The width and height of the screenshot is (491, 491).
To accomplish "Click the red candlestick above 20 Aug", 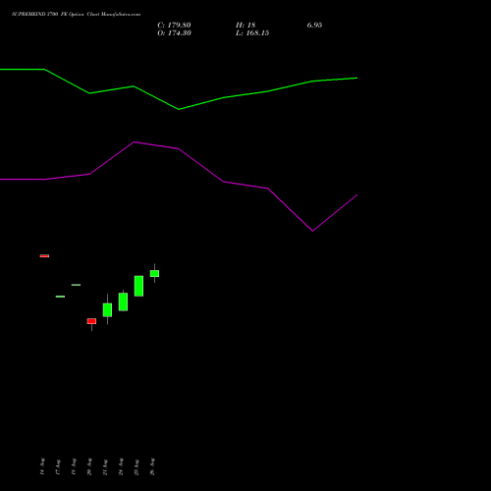I will (91, 321).
